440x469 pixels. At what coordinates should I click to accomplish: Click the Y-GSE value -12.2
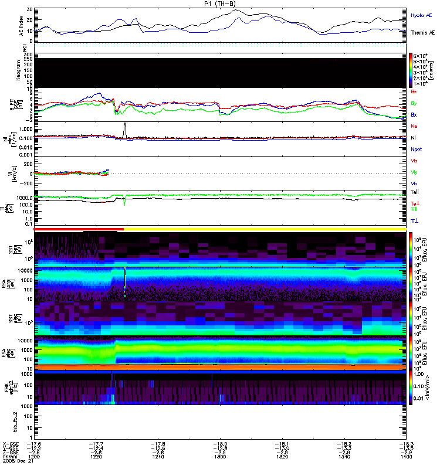[33, 448]
